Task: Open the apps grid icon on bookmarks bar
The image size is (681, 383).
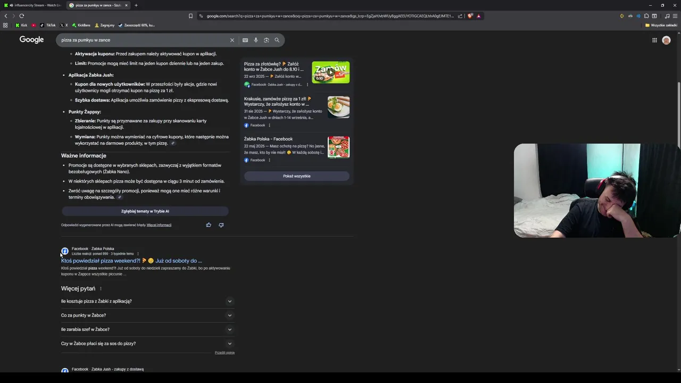Action: tap(5, 25)
